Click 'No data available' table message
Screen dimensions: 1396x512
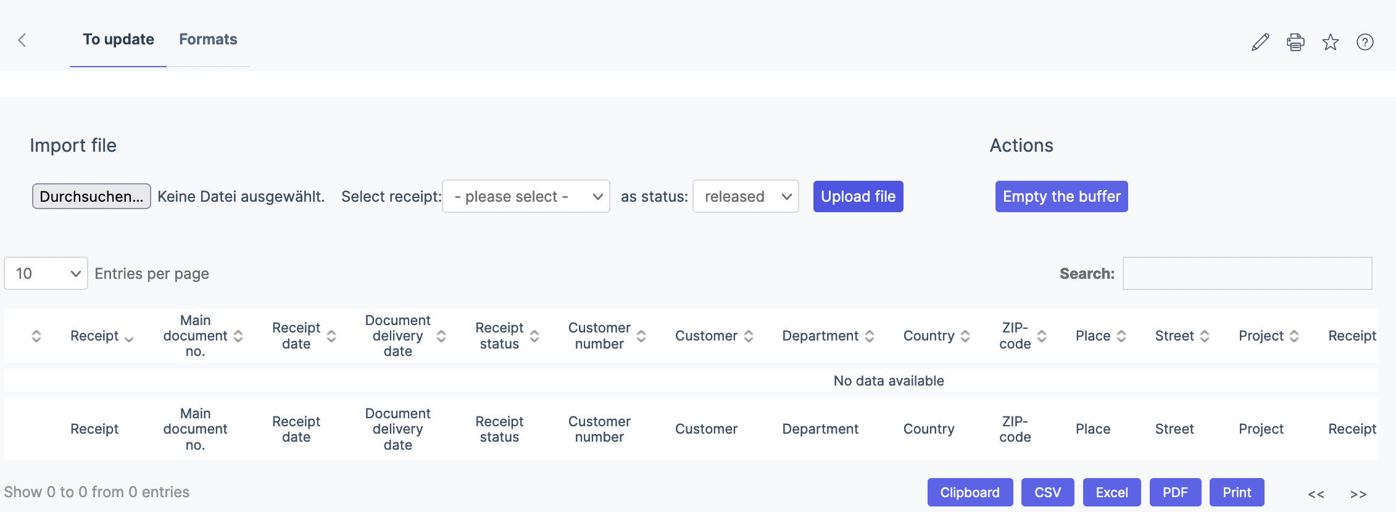[x=889, y=381]
